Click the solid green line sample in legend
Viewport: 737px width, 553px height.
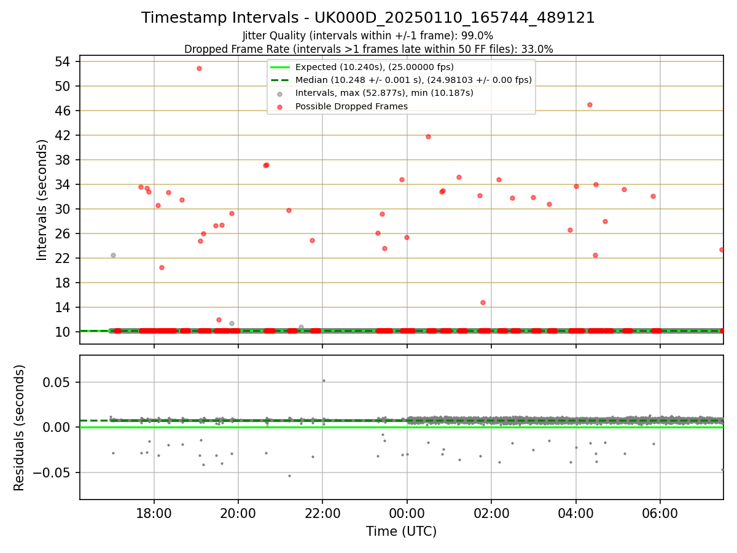[x=279, y=67]
